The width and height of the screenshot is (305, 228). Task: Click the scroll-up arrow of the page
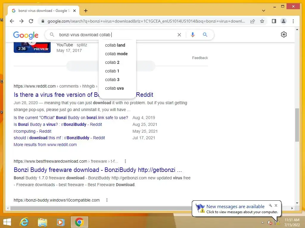coord(297,29)
